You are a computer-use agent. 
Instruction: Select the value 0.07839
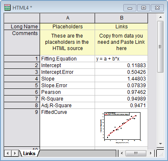[121, 86]
